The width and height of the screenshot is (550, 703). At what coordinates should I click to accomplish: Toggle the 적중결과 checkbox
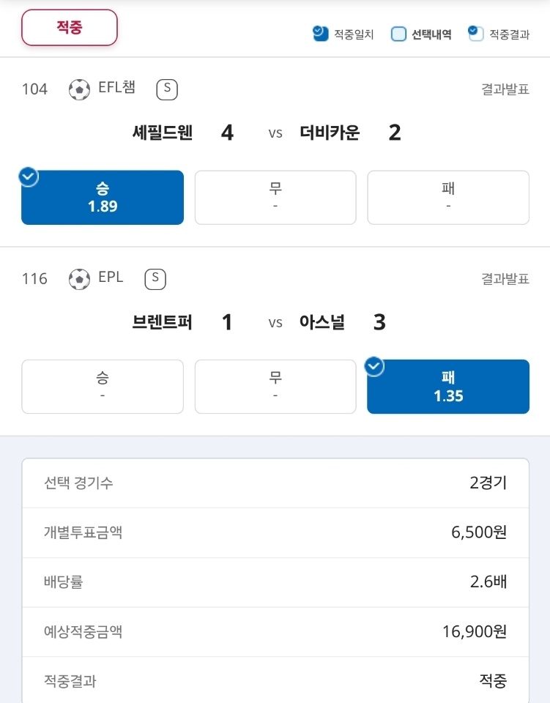pos(475,33)
